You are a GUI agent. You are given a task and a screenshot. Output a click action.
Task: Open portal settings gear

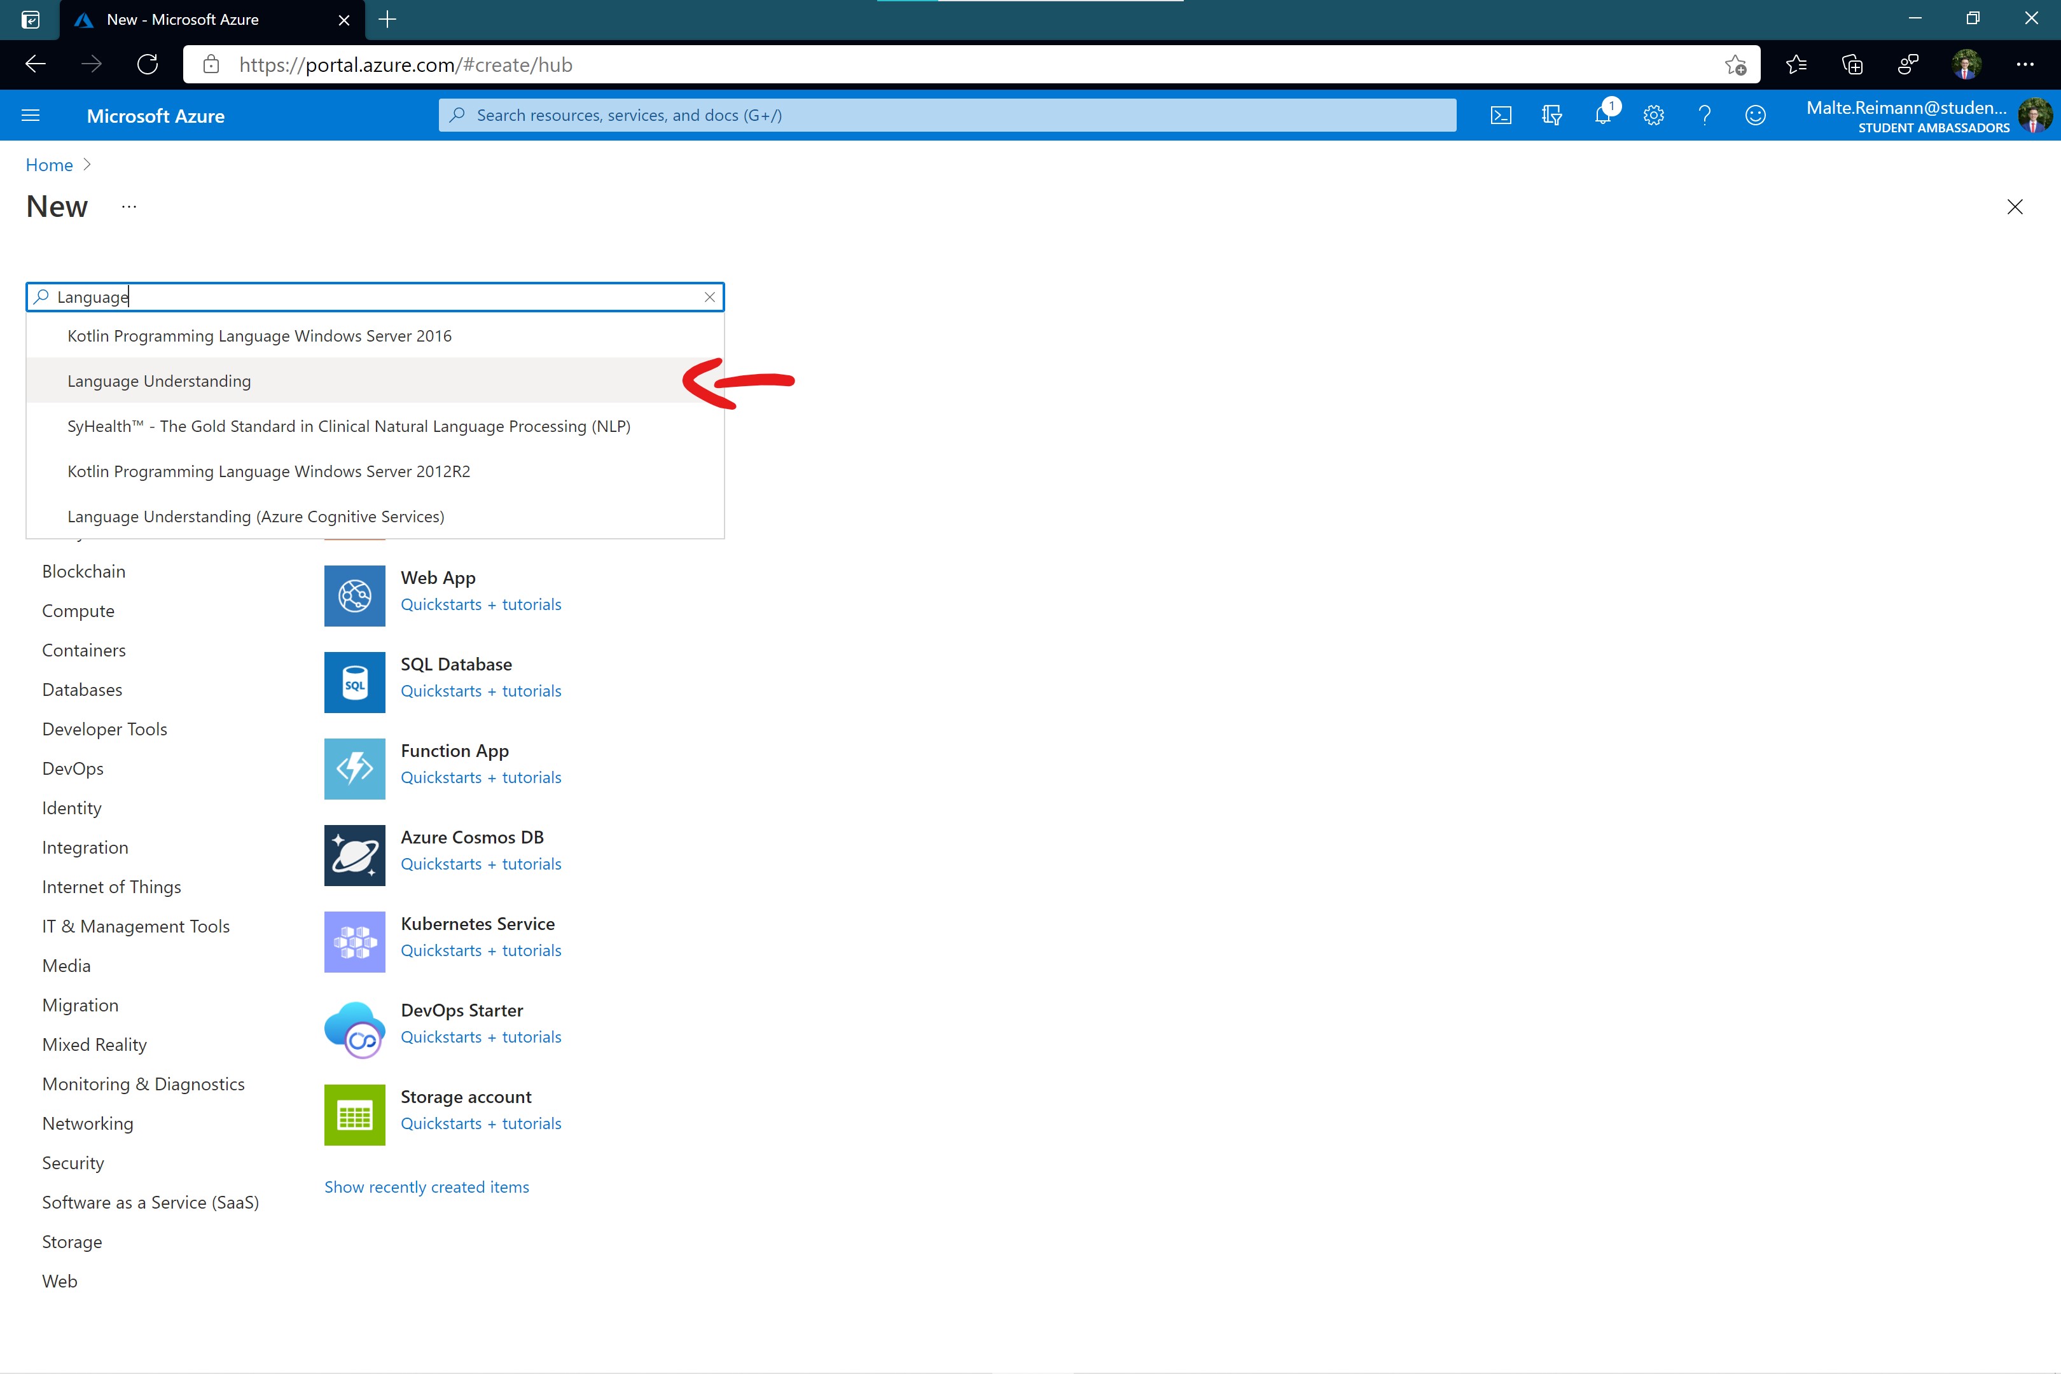[1653, 114]
